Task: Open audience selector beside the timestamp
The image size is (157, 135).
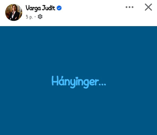Action: pyautogui.click(x=40, y=17)
